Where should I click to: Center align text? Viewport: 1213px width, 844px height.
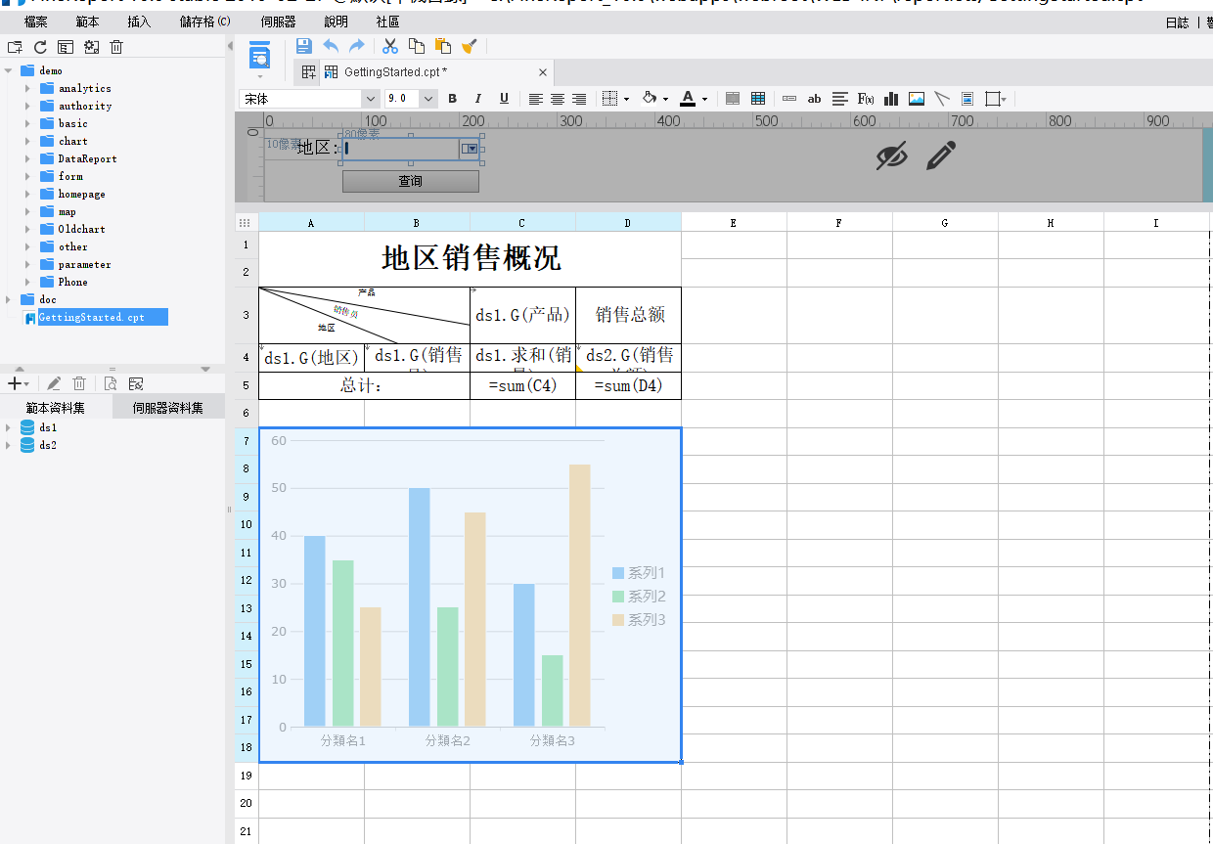tap(558, 99)
